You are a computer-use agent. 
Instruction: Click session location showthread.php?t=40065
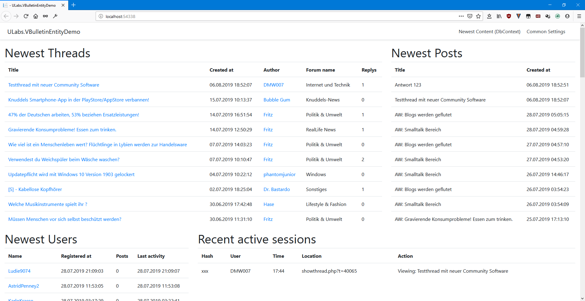click(329, 271)
